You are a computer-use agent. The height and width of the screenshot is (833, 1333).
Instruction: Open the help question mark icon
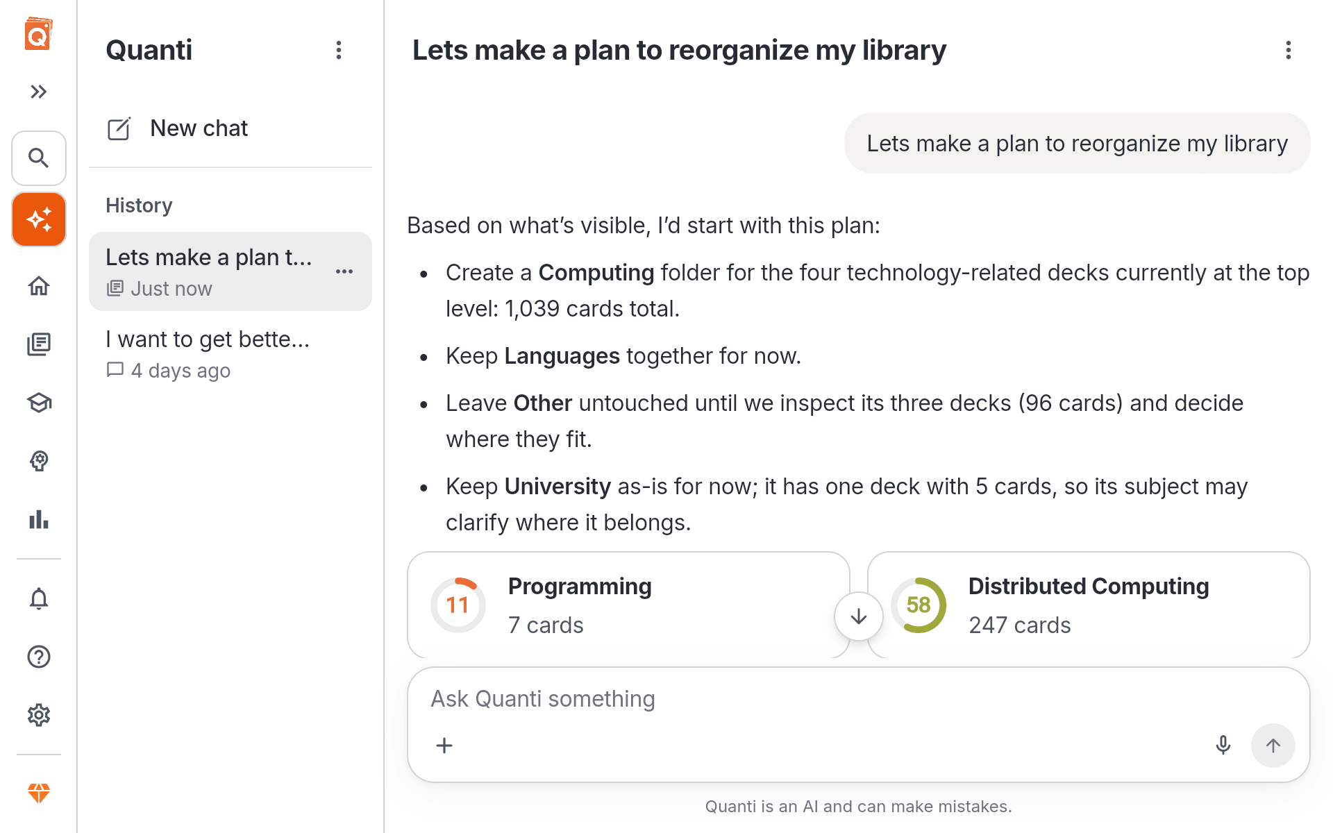(39, 657)
